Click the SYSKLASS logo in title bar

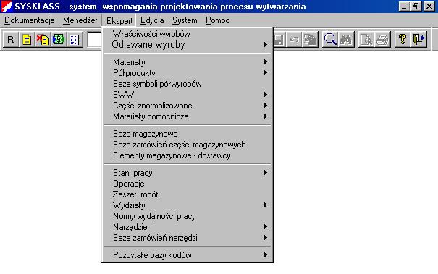coord(7,6)
